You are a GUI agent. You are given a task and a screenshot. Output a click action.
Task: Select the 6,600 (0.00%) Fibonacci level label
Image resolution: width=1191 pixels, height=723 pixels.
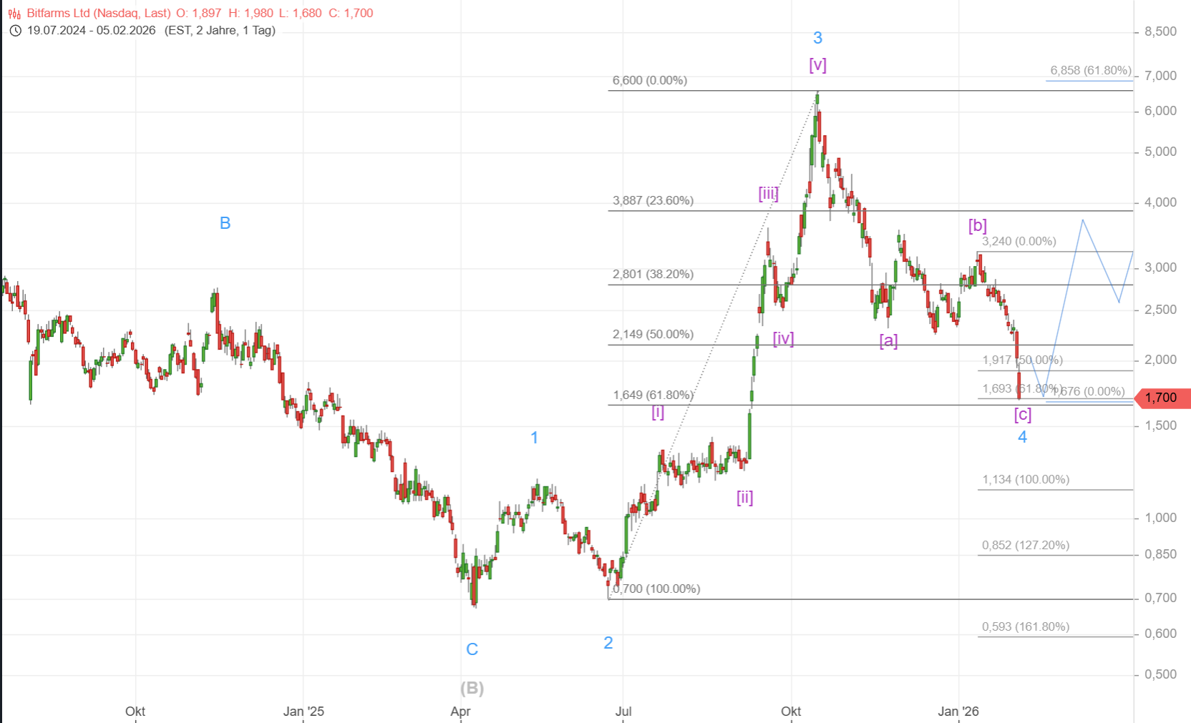click(x=649, y=81)
